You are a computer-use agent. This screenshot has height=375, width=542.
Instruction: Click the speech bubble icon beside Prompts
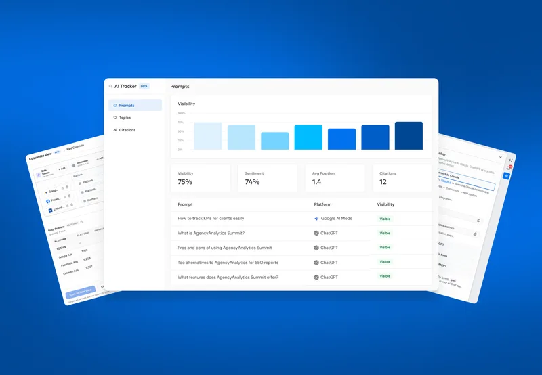[x=115, y=106]
